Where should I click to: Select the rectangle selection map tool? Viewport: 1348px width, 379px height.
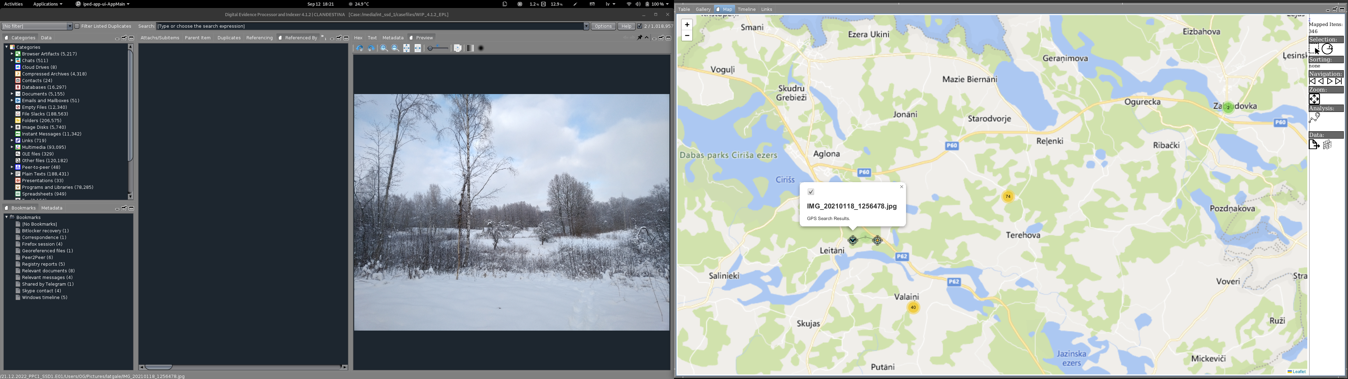tap(1314, 49)
